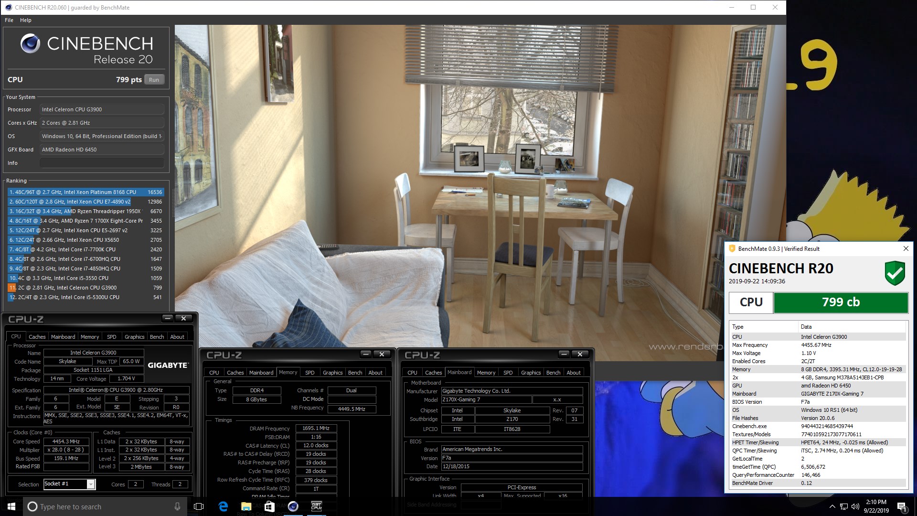The image size is (917, 516).
Task: Switch to GBT CPU-Z taskbar icon
Action: pyautogui.click(x=316, y=506)
